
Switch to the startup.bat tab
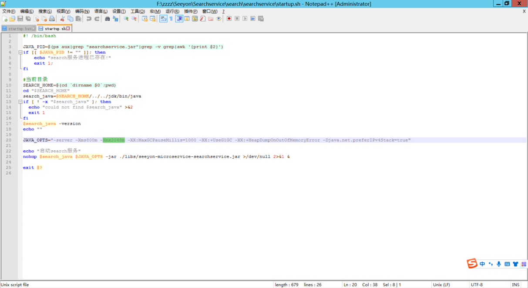pos(19,29)
